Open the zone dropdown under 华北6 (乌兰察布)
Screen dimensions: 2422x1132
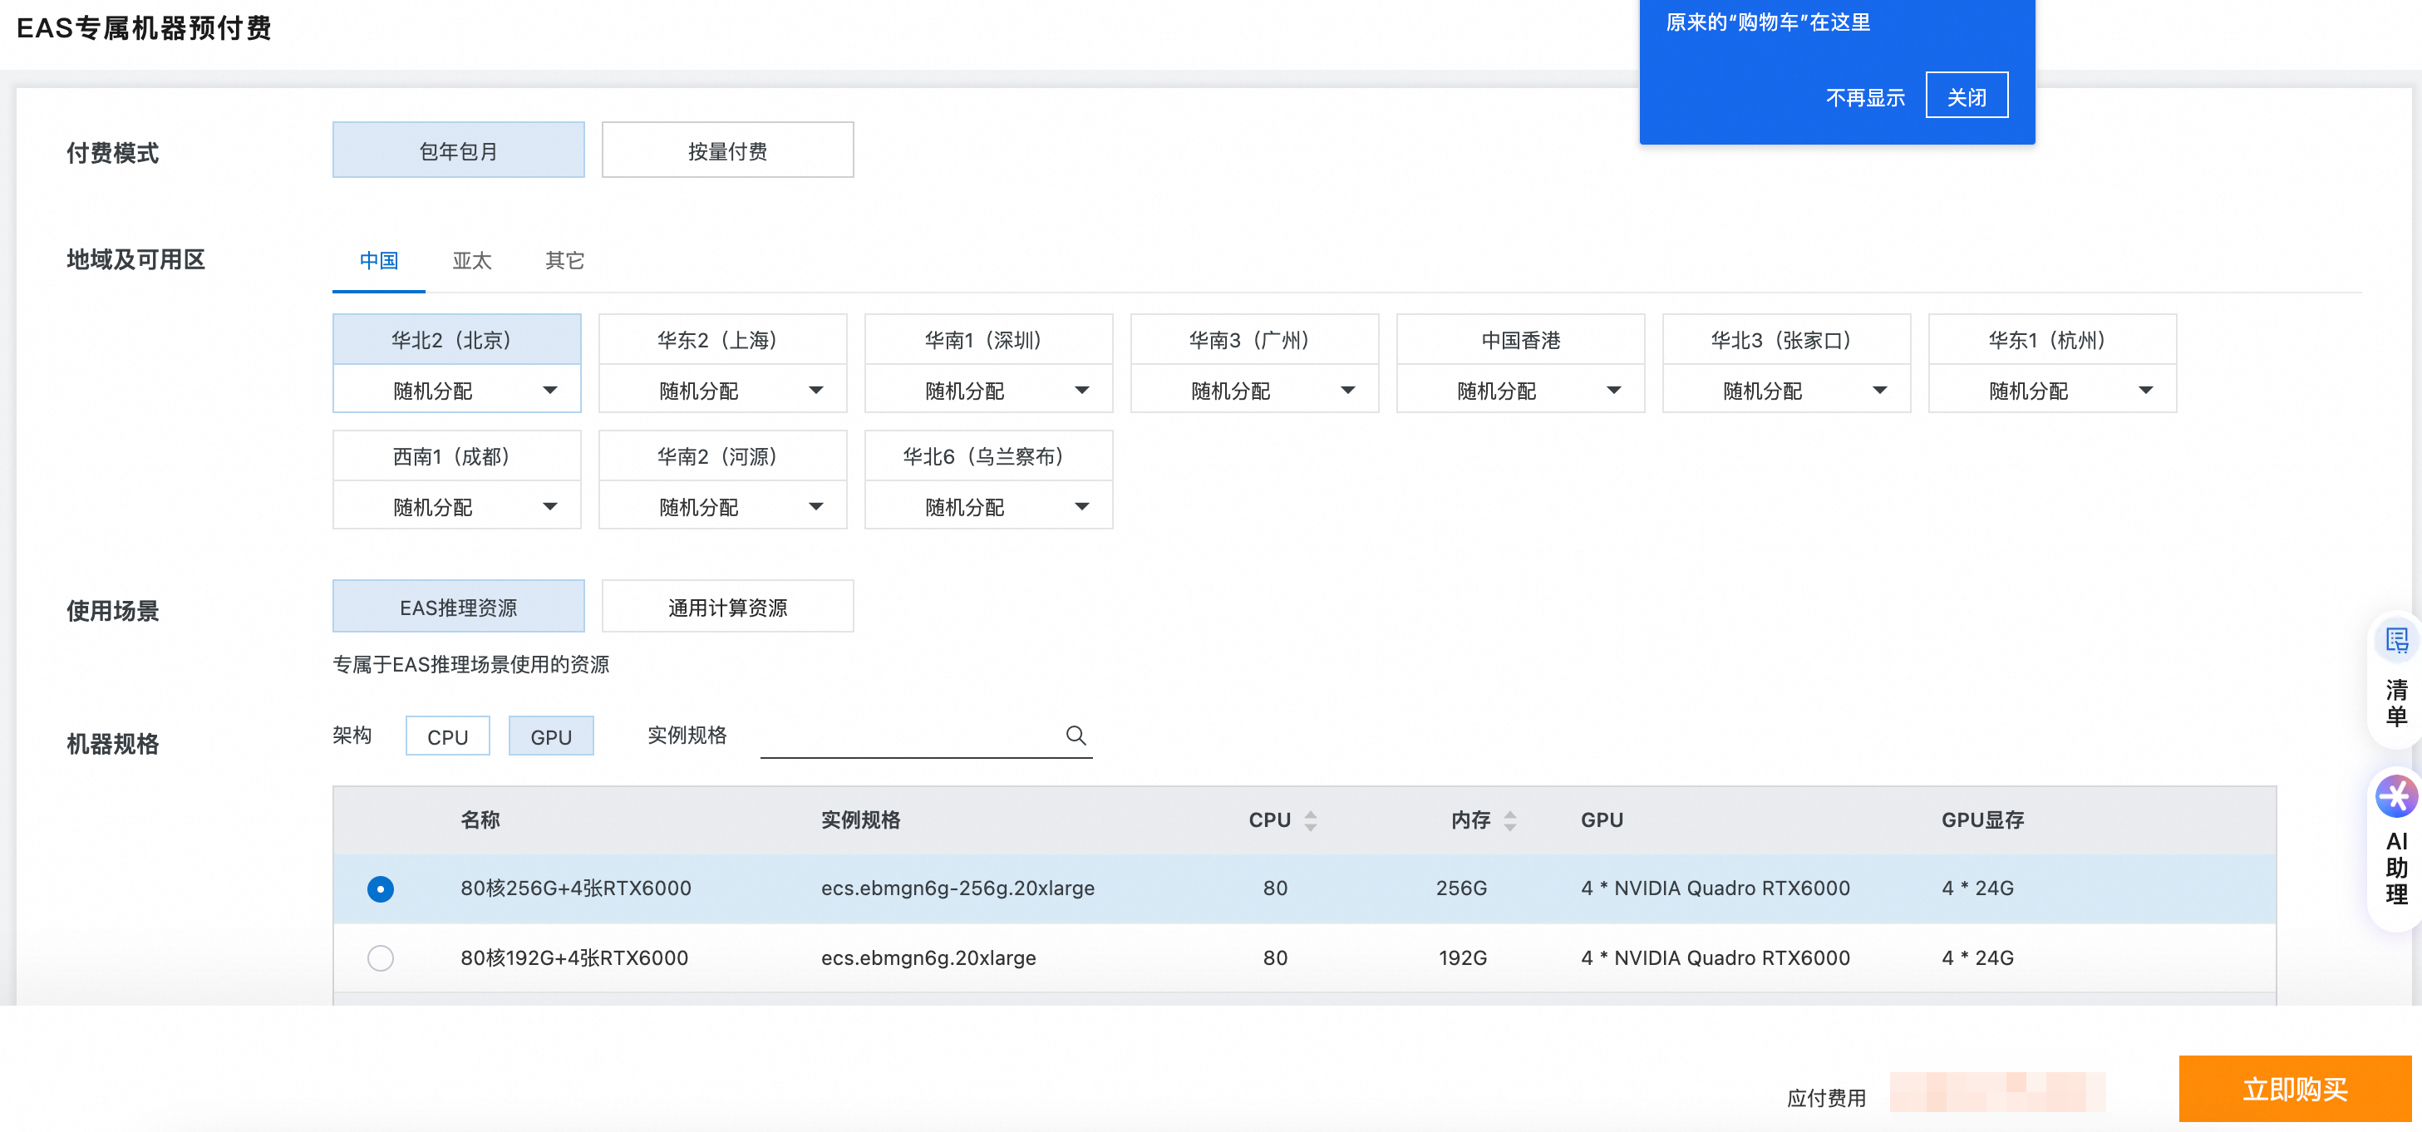pyautogui.click(x=988, y=507)
